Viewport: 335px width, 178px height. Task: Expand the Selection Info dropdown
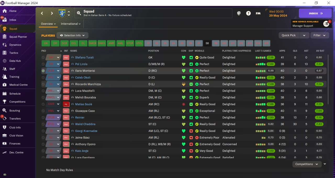[72, 35]
